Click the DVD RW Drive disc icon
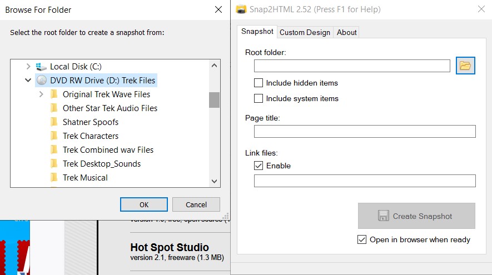 tap(42, 80)
